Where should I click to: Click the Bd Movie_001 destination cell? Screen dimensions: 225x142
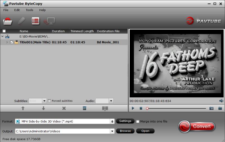pyautogui.click(x=108, y=42)
